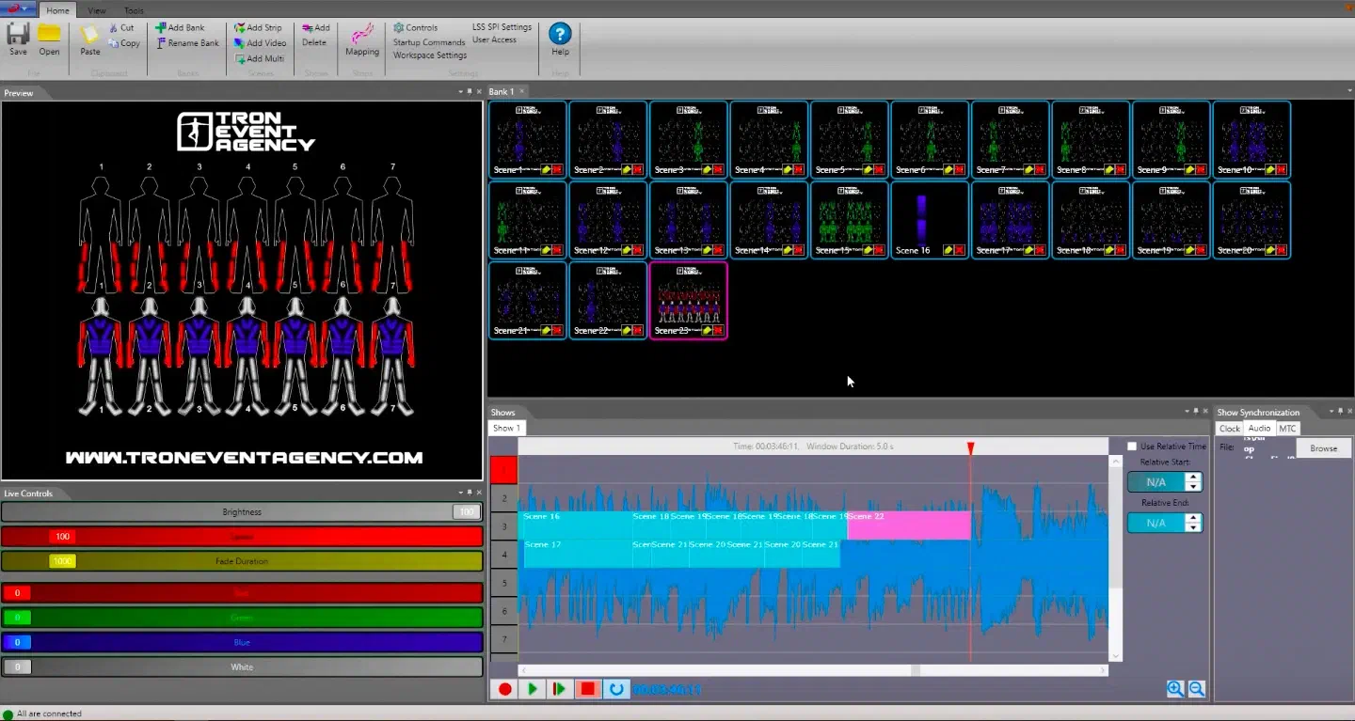Add a new show
Image resolution: width=1355 pixels, height=721 pixels.
click(316, 28)
